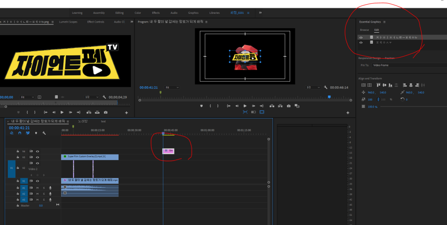This screenshot has width=447, height=225.
Task: Open Program monitor button editor plus icon
Action: 348,113
